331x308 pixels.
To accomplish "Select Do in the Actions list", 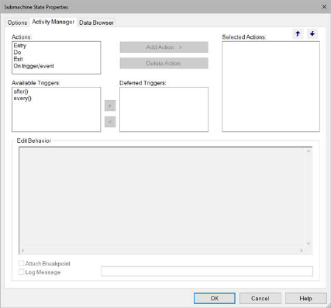I will [x=17, y=53].
